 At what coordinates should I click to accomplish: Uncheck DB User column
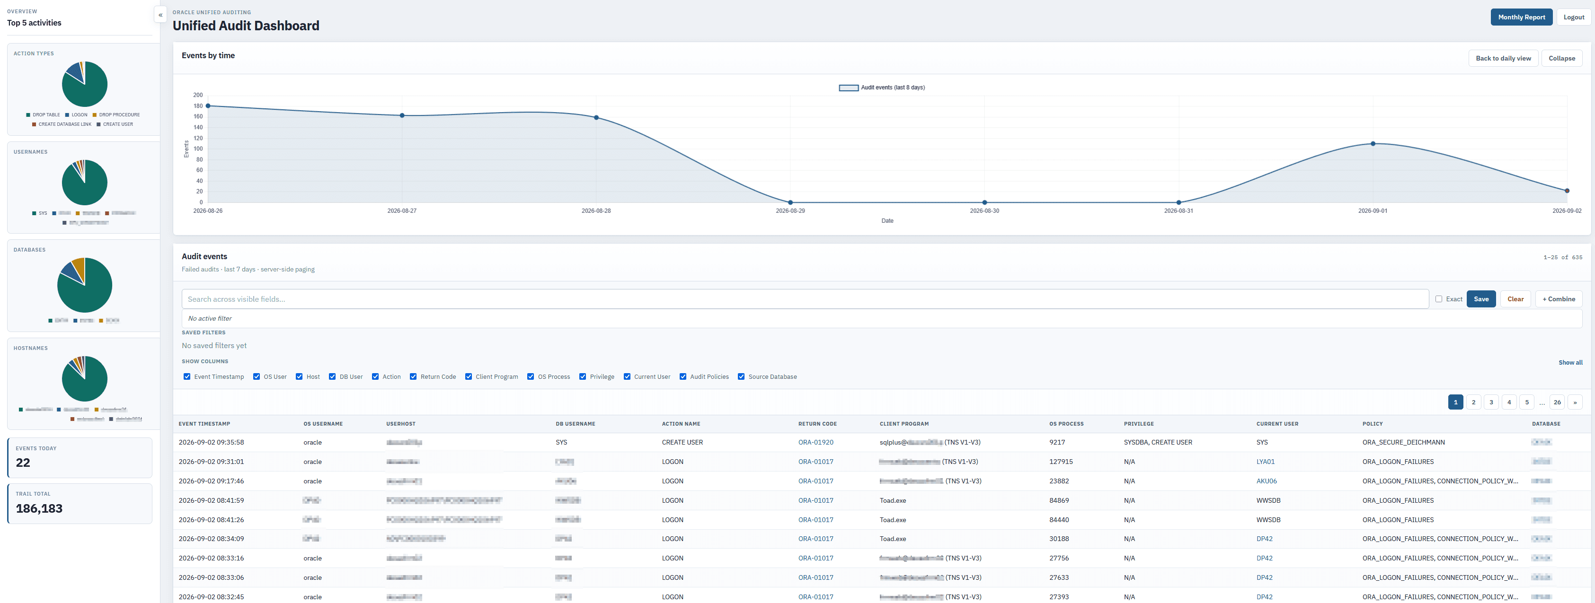pyautogui.click(x=332, y=376)
